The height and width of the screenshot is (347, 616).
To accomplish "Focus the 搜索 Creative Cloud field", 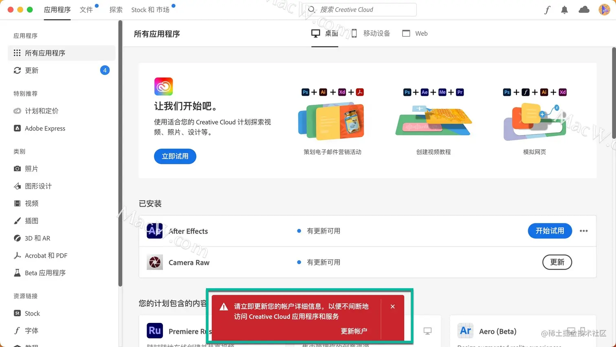I will click(362, 9).
